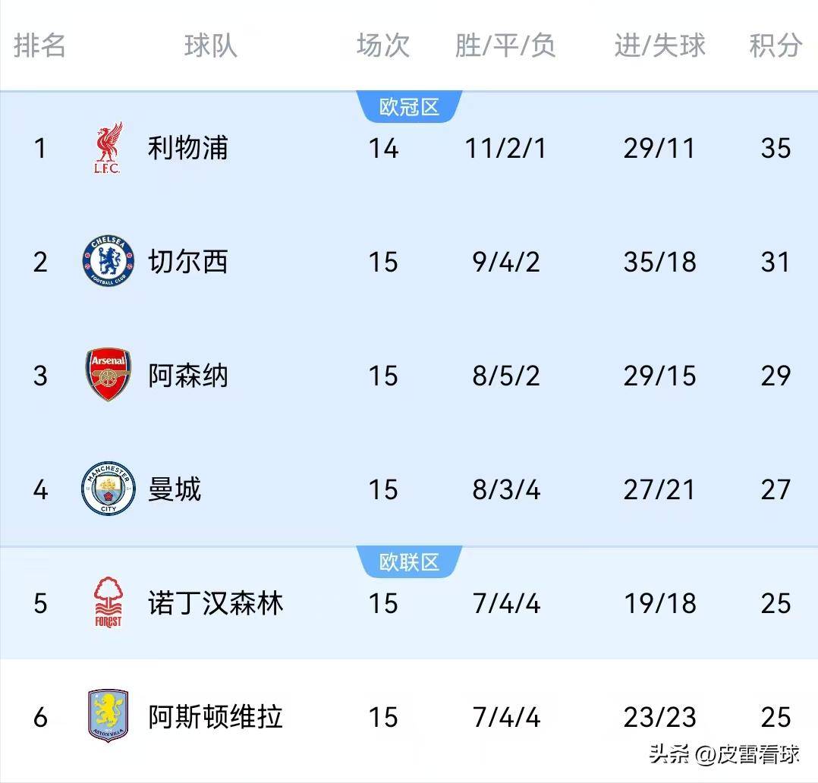
Task: Open the 利物浦 team detail page
Action: [187, 149]
